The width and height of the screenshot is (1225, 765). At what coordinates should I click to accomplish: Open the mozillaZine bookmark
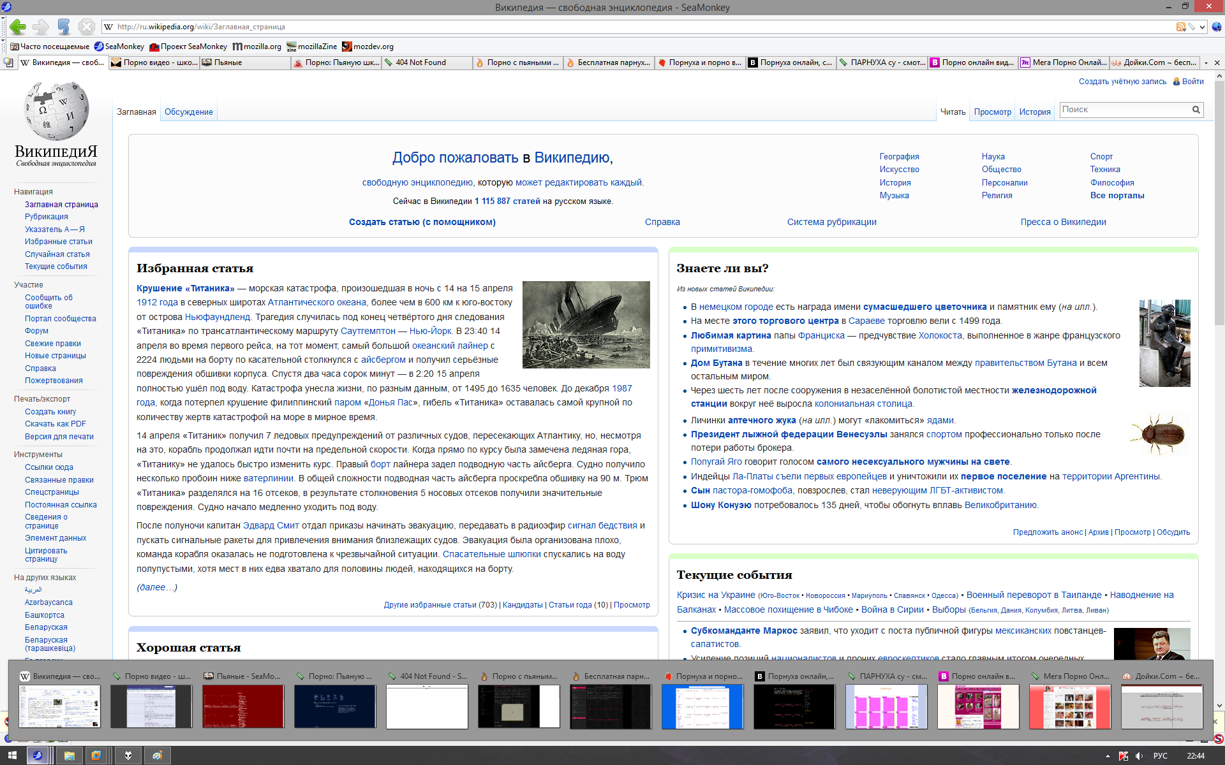click(x=312, y=47)
